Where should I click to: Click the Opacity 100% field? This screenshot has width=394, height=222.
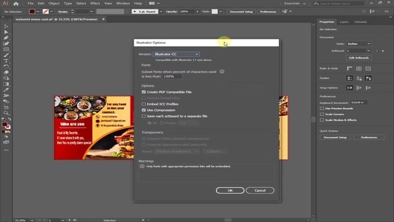coord(187,12)
